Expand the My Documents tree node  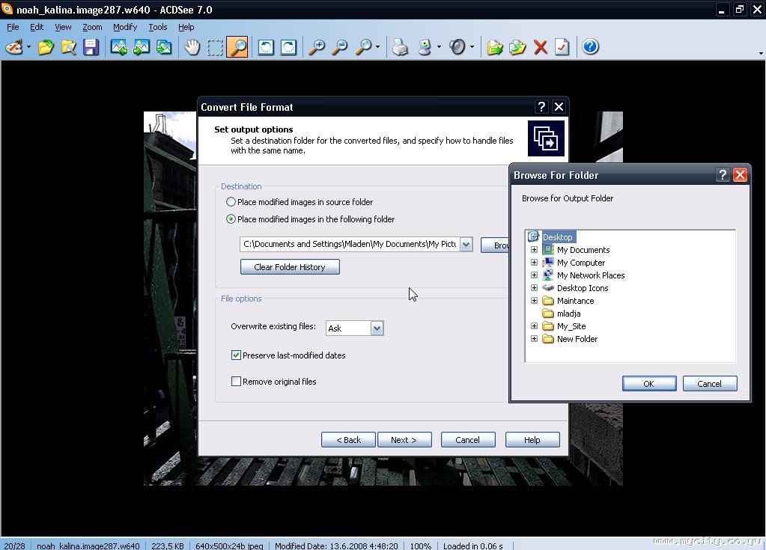click(534, 250)
